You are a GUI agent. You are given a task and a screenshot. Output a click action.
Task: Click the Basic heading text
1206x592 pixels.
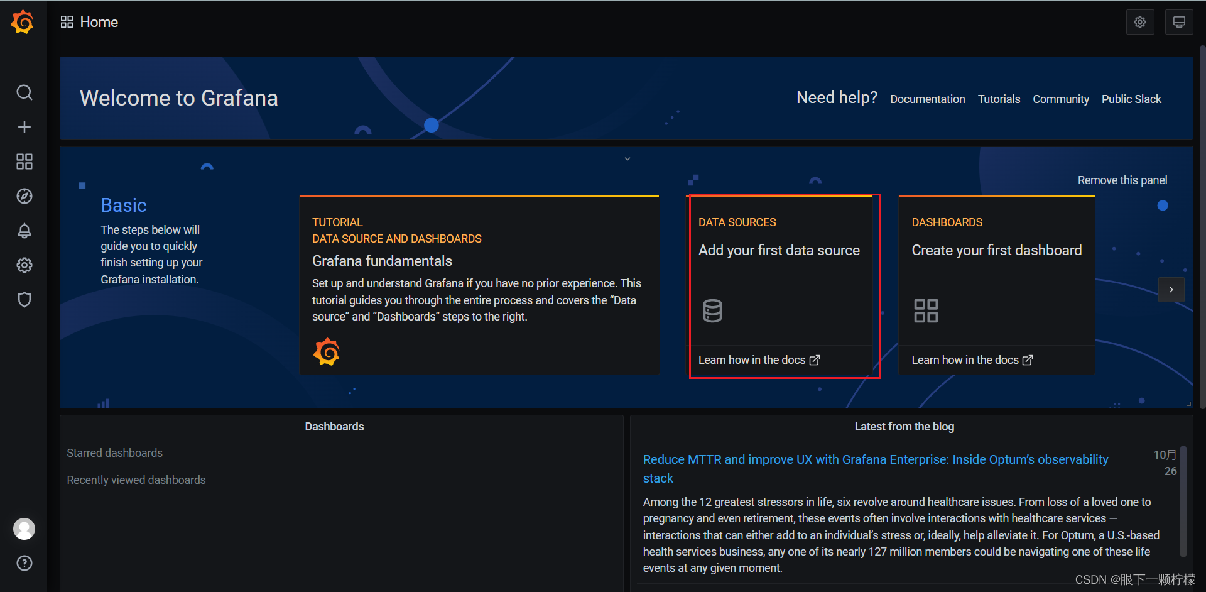(124, 206)
